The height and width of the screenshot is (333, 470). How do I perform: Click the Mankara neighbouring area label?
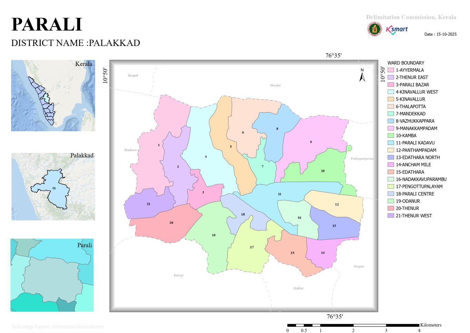(130, 150)
